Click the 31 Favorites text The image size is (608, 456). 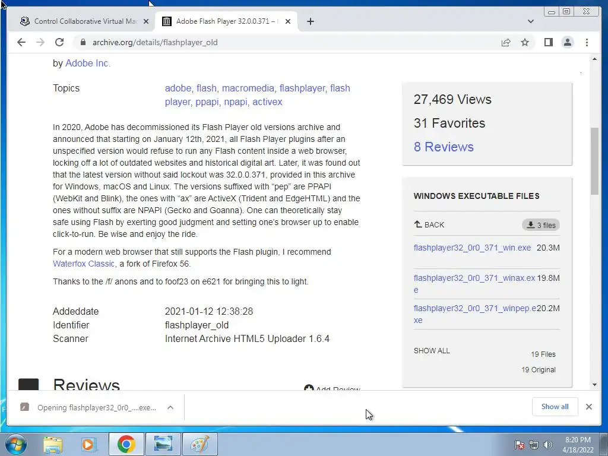pyautogui.click(x=449, y=123)
